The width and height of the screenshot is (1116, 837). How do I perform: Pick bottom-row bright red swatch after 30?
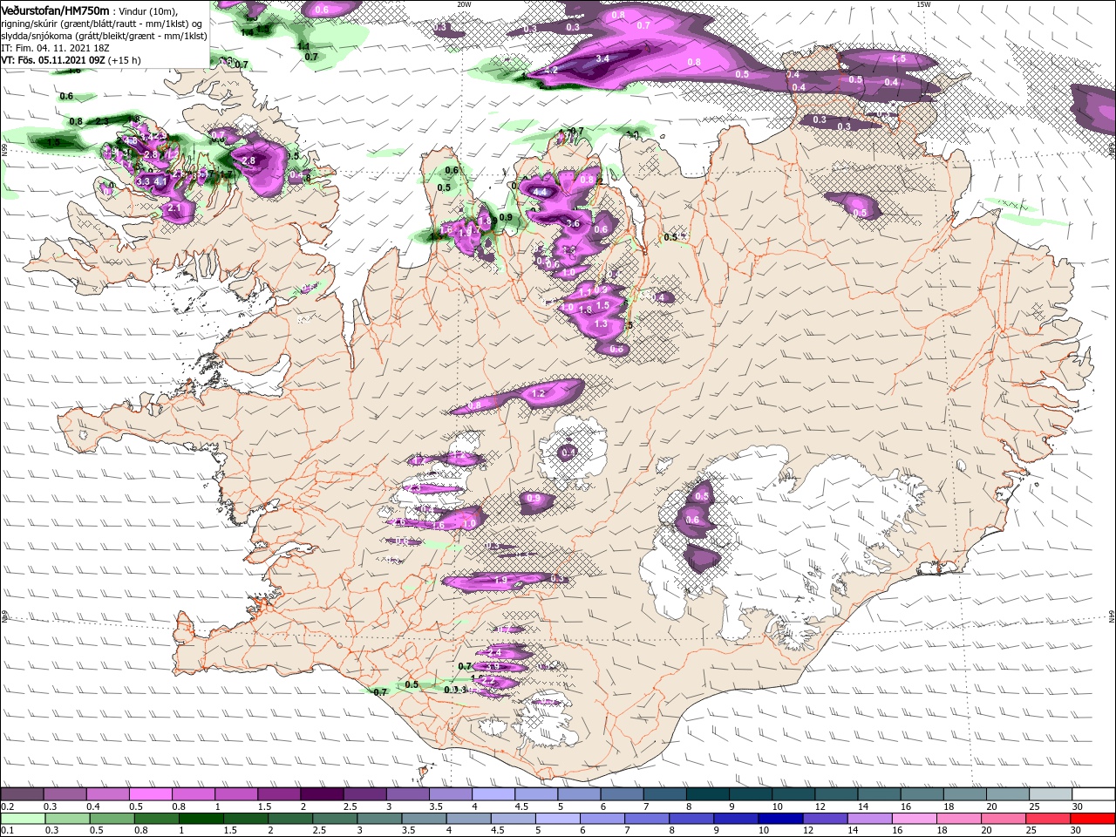[x=1093, y=819]
